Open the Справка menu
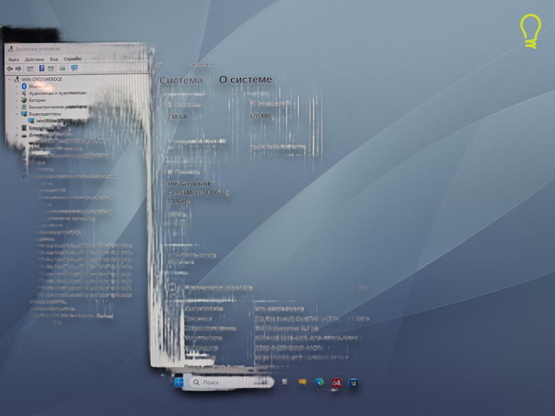555x416 pixels. click(x=72, y=59)
